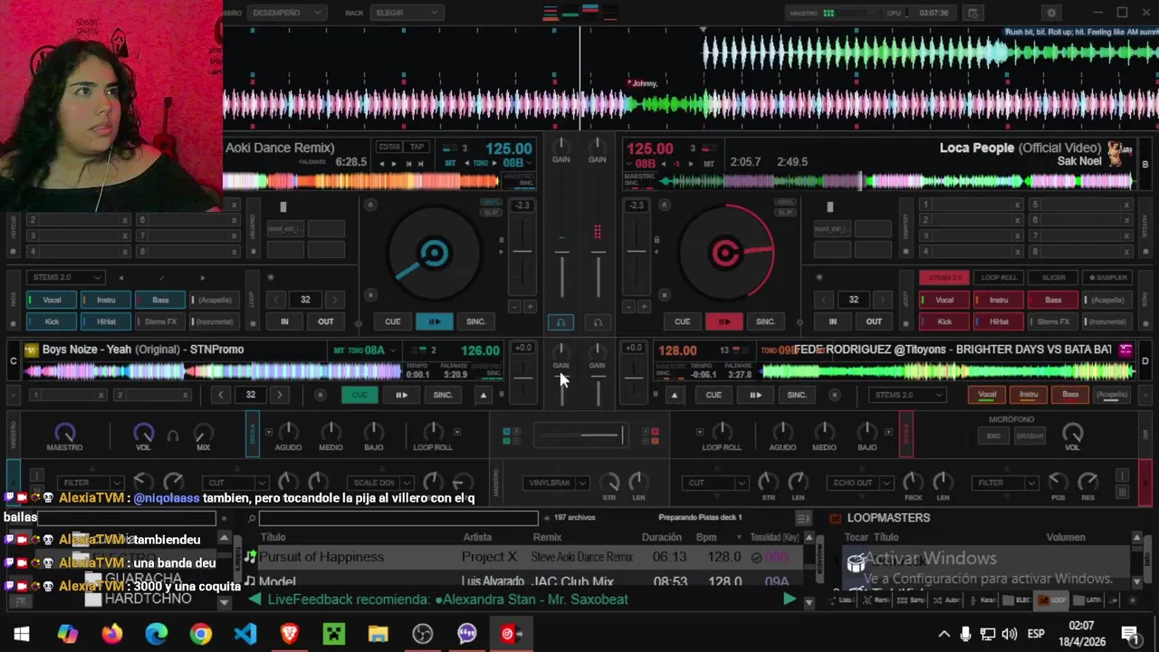Open STEMS 2.0 pads dropdown on deck A

pyautogui.click(x=65, y=277)
